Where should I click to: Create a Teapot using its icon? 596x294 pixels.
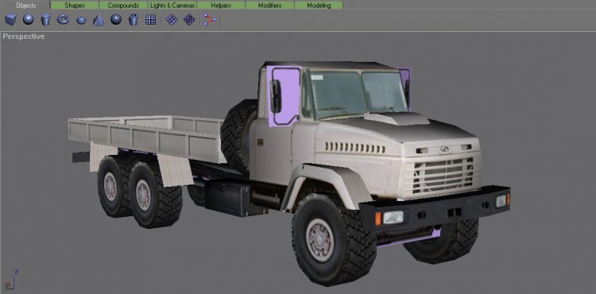point(81,20)
